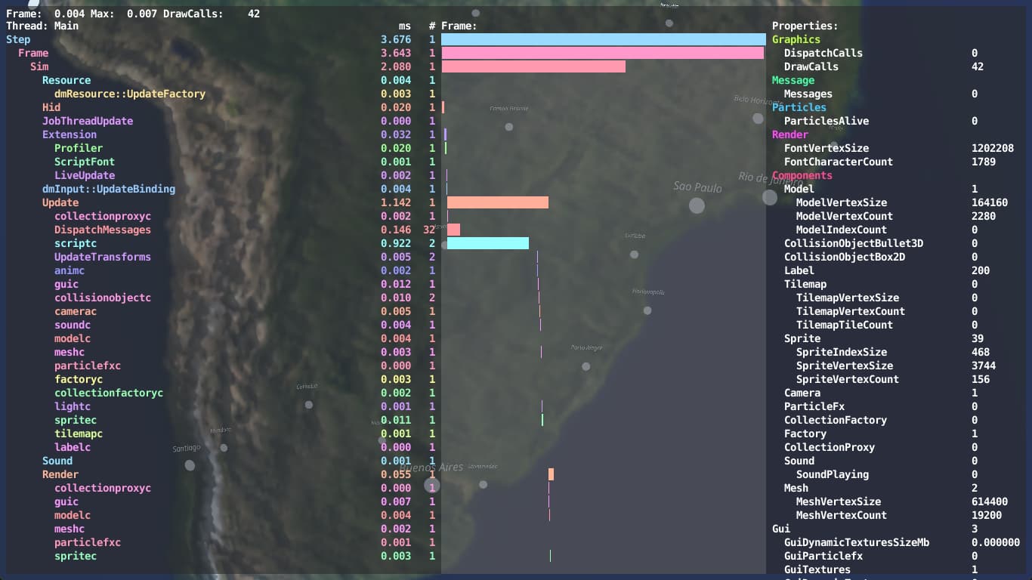The image size is (1032, 580).
Task: Select the Sim scope row
Action: (39, 66)
